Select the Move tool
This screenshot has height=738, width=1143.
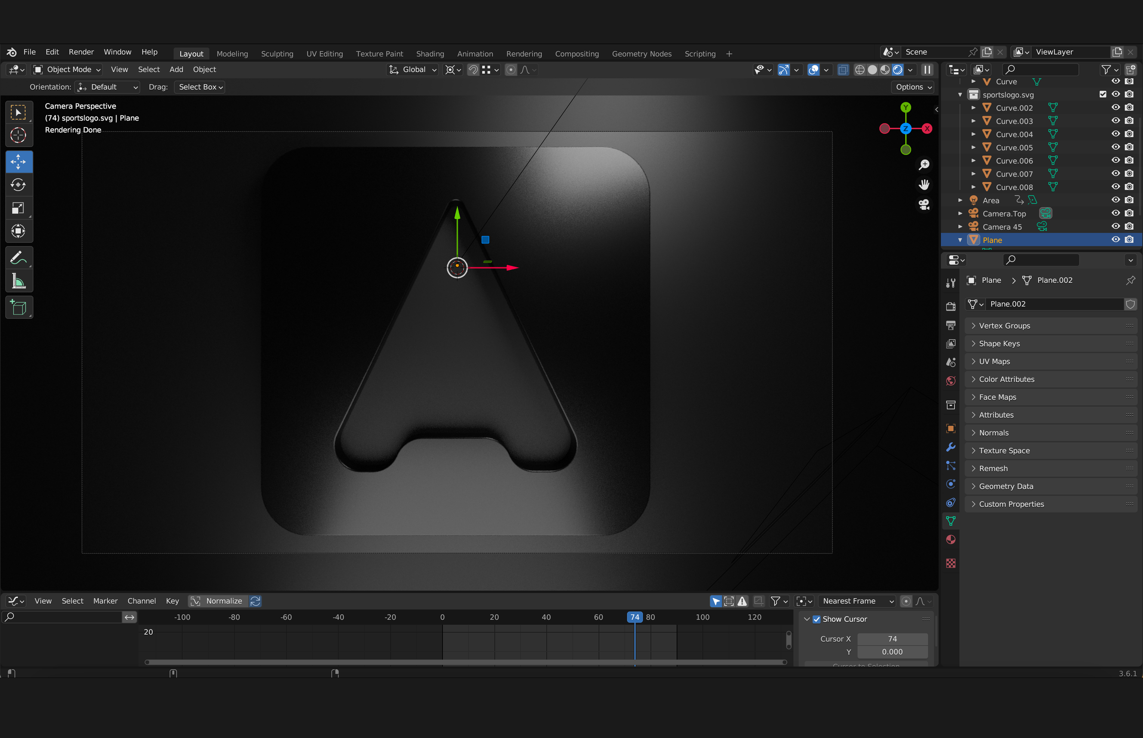(x=19, y=162)
